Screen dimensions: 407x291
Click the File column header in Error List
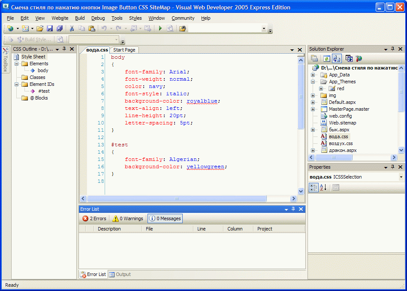point(168,229)
